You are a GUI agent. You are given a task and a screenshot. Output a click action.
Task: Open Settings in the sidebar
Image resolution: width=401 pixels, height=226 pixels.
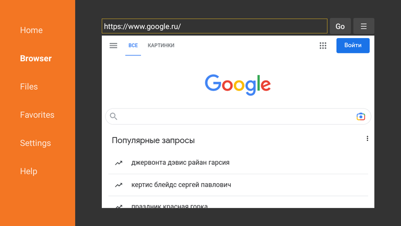point(35,143)
